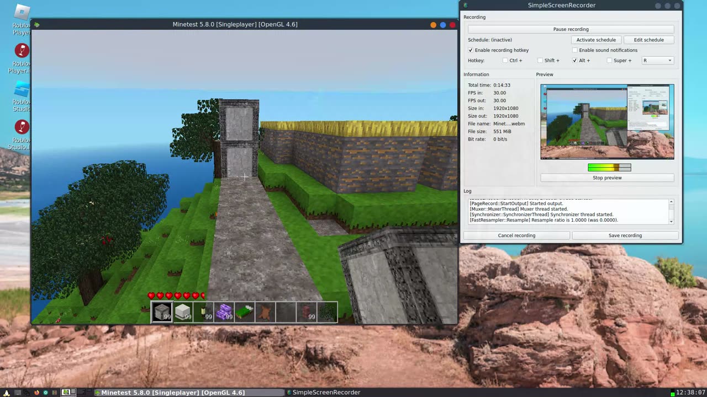Screen dimensions: 707x397
Task: Click the Minetest game crosshair
Action: (245, 176)
